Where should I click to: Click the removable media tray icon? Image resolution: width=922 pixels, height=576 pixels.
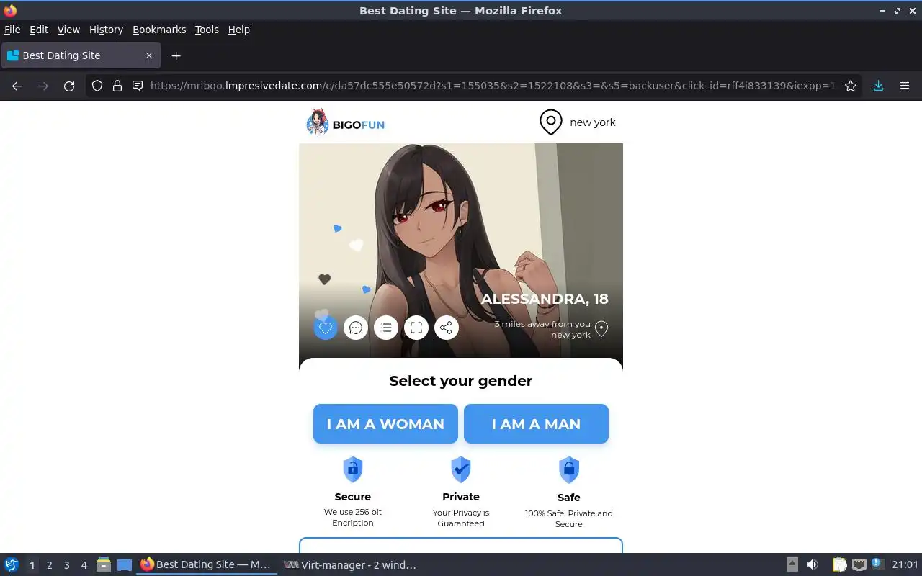[x=792, y=565]
